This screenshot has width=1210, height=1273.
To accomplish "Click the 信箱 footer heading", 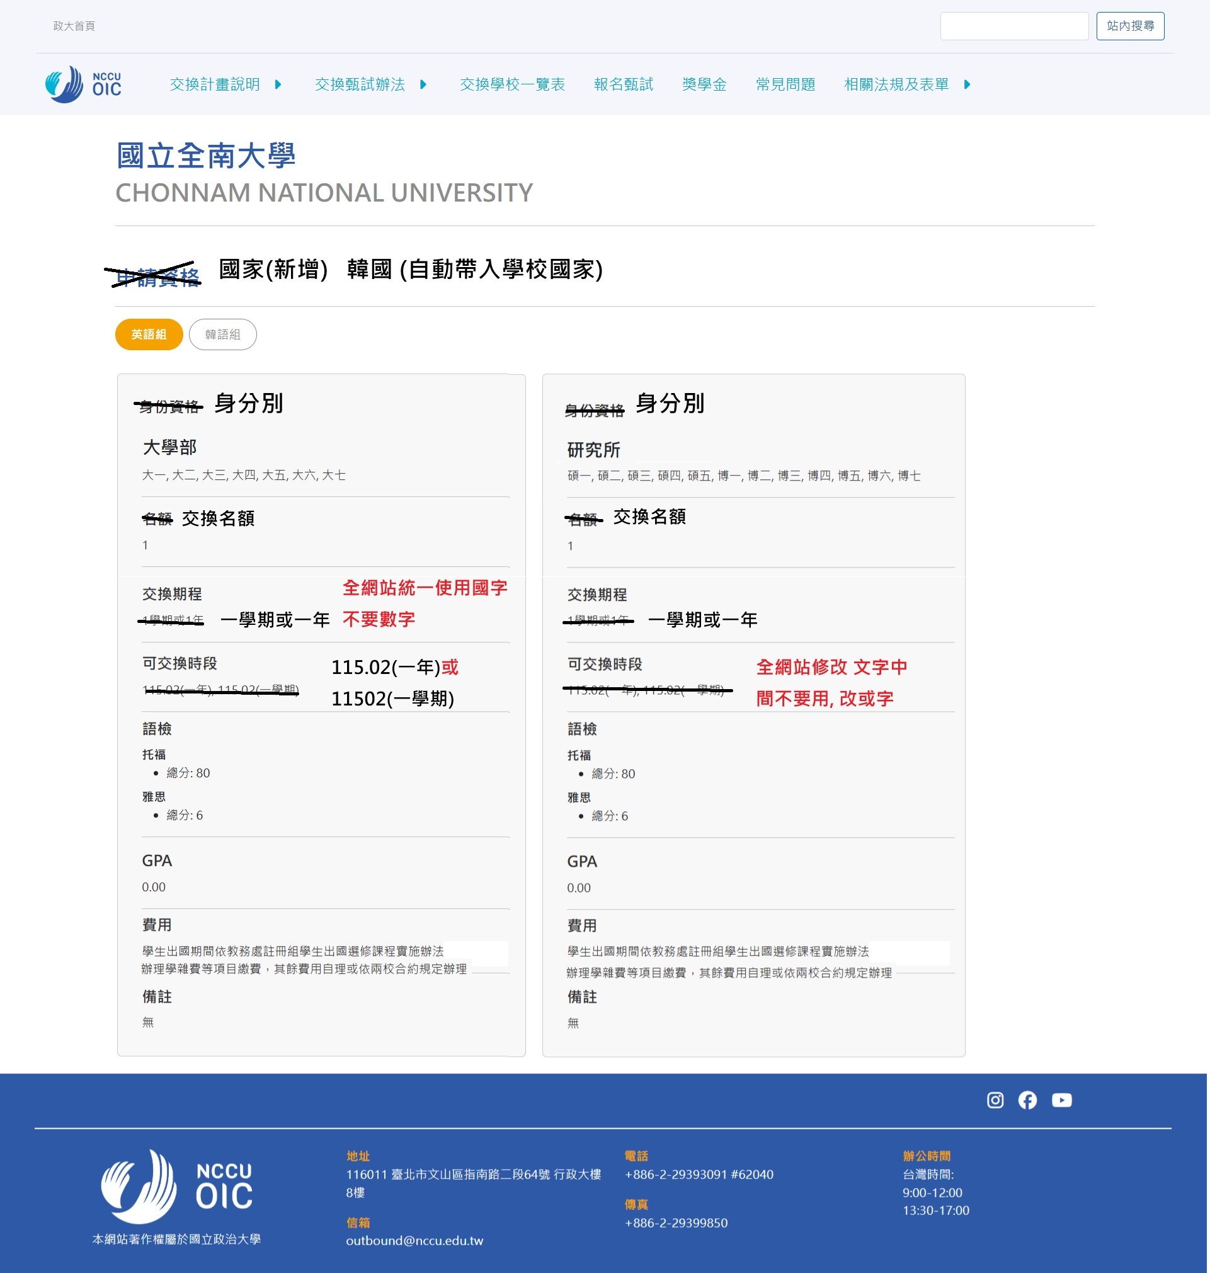I will (358, 1223).
